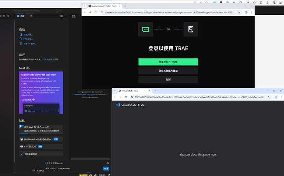Click the gear icon in the sidebar header
Image resolution: width=284 pixels, height=176 pixels.
(x=8, y=16)
